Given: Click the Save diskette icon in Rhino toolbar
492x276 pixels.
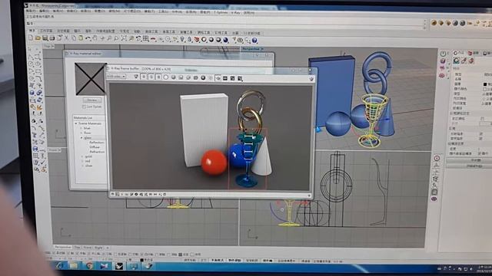Looking at the screenshot, I should pyautogui.click(x=45, y=38).
